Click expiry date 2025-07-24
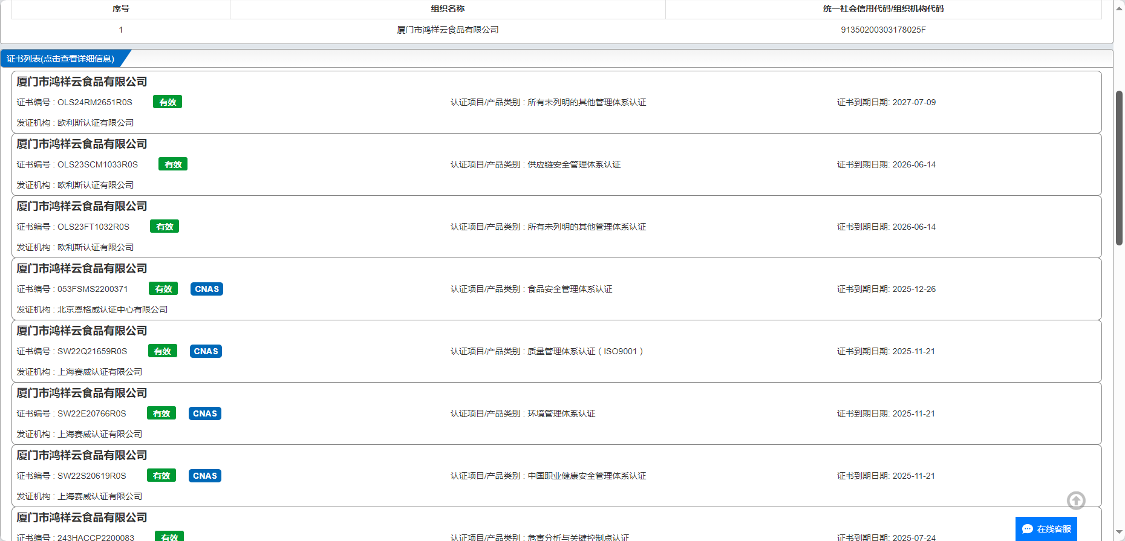This screenshot has width=1125, height=541. [914, 537]
